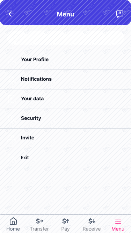Tap the Home house icon
Screen dimensions: 131x233
[13, 221]
